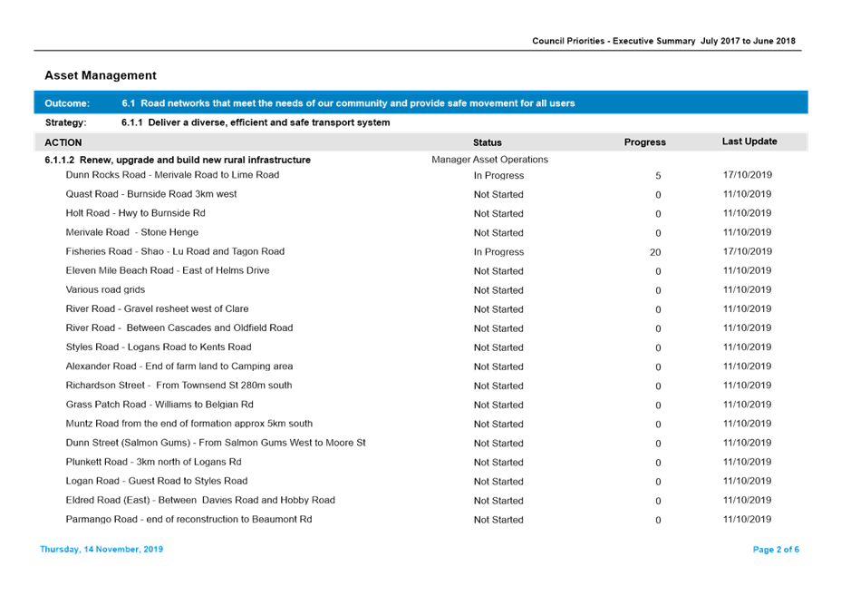Click the River Road gravel resheet item
Viewport: 841px width, 596px height.
pos(163,309)
